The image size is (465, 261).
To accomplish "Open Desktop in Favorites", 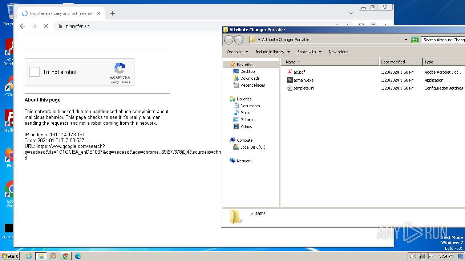I will [x=247, y=71].
